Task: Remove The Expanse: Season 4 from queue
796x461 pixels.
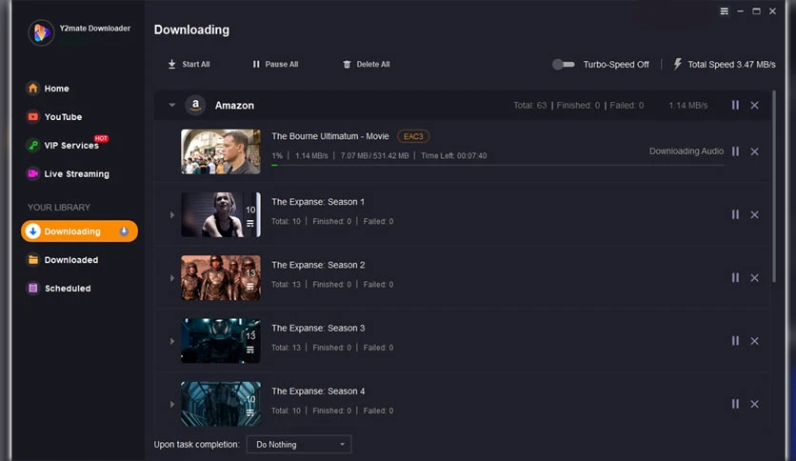Action: click(755, 404)
